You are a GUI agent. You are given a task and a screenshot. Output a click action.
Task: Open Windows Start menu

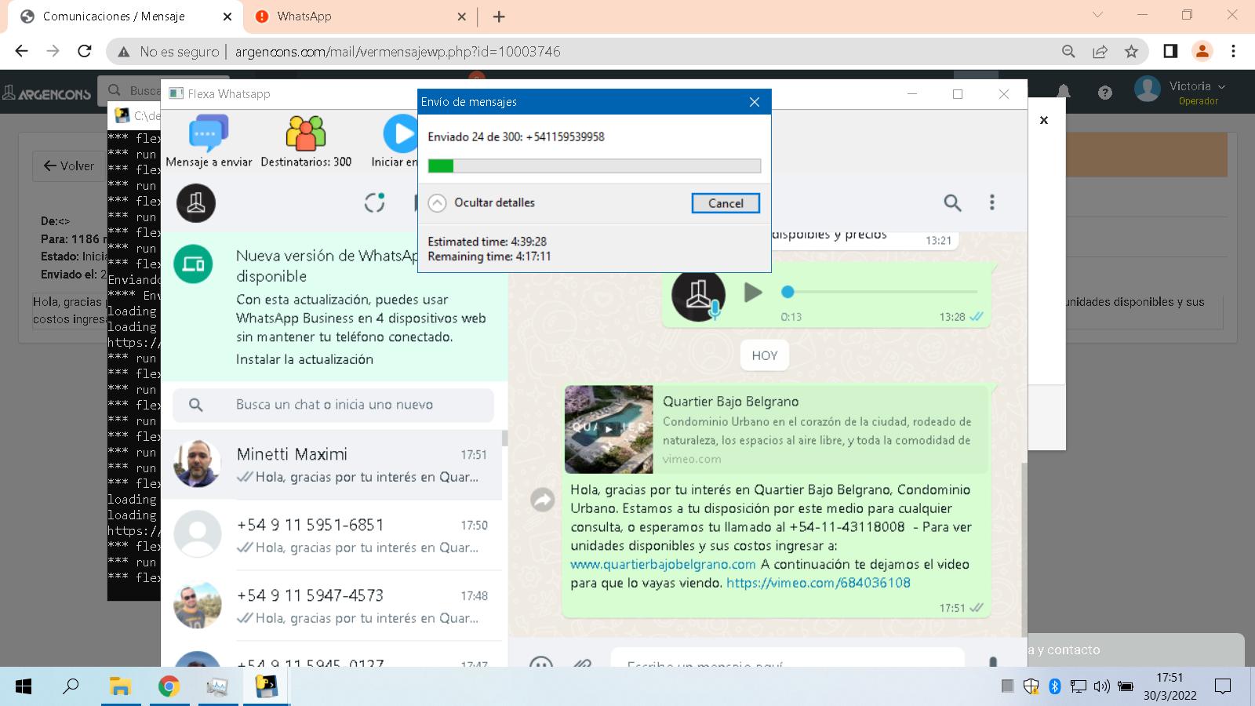tap(24, 687)
